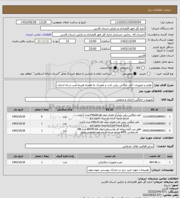Click goods code 093513000988001
This screenshot has width=180, height=198.
pyautogui.click(x=154, y=131)
